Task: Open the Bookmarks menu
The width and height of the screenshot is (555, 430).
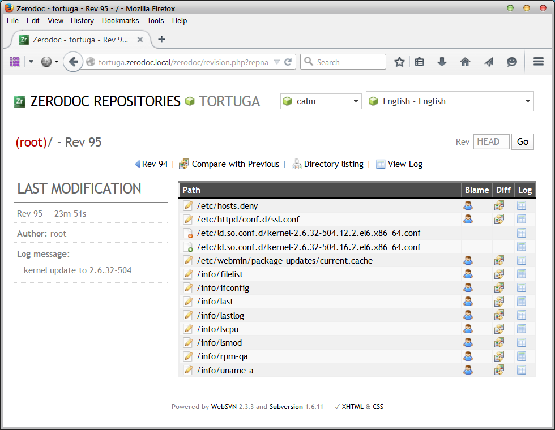Action: tap(120, 20)
